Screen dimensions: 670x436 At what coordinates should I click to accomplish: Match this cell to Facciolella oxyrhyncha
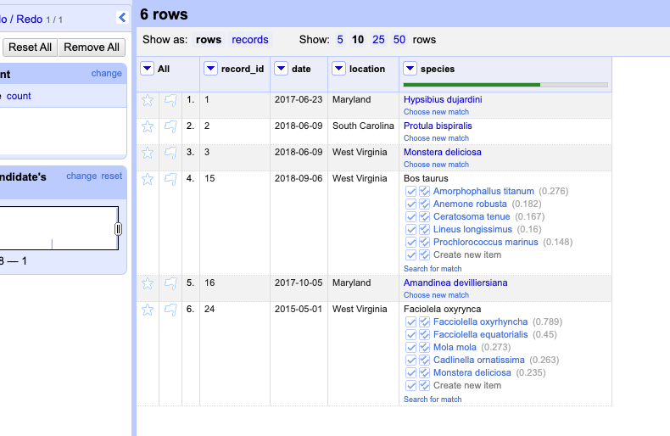411,321
